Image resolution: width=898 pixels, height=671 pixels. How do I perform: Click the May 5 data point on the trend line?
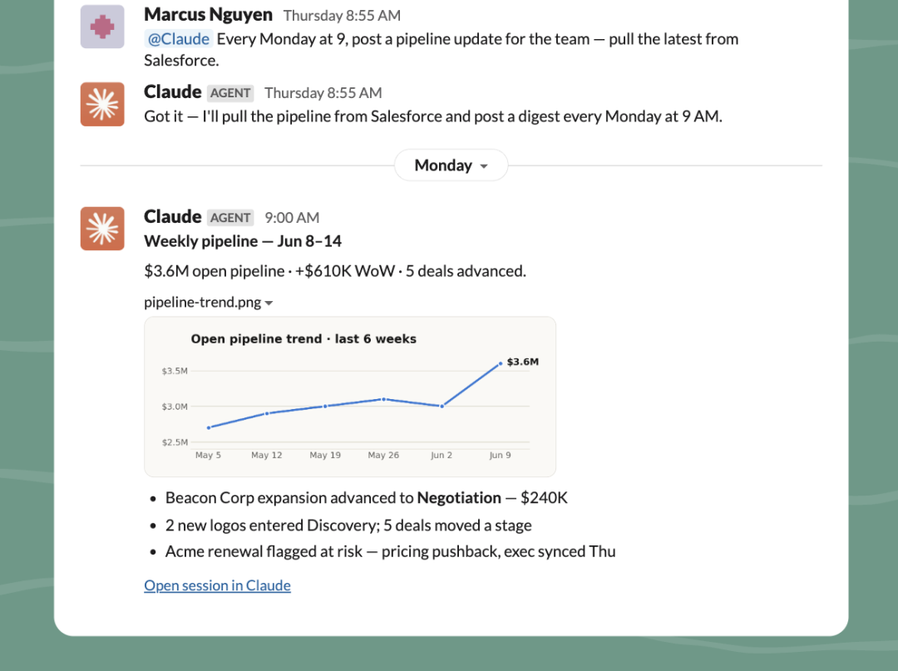coord(209,427)
